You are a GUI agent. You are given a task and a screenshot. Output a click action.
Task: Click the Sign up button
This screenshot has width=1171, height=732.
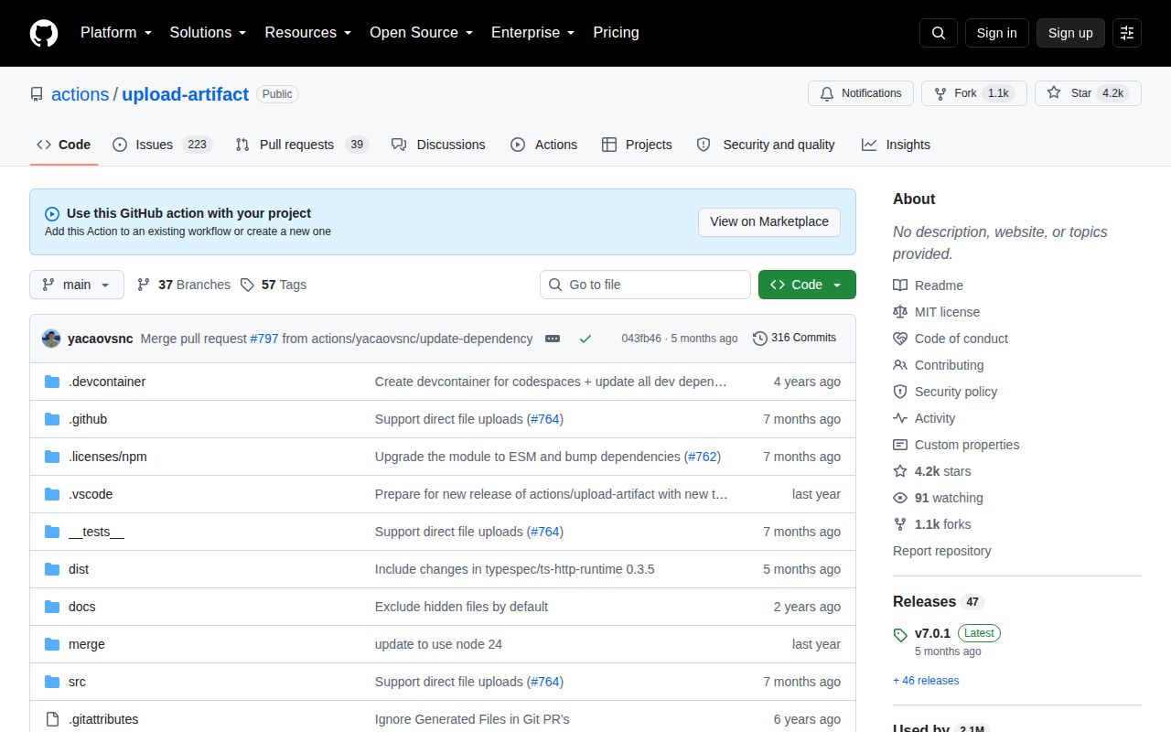1070,33
